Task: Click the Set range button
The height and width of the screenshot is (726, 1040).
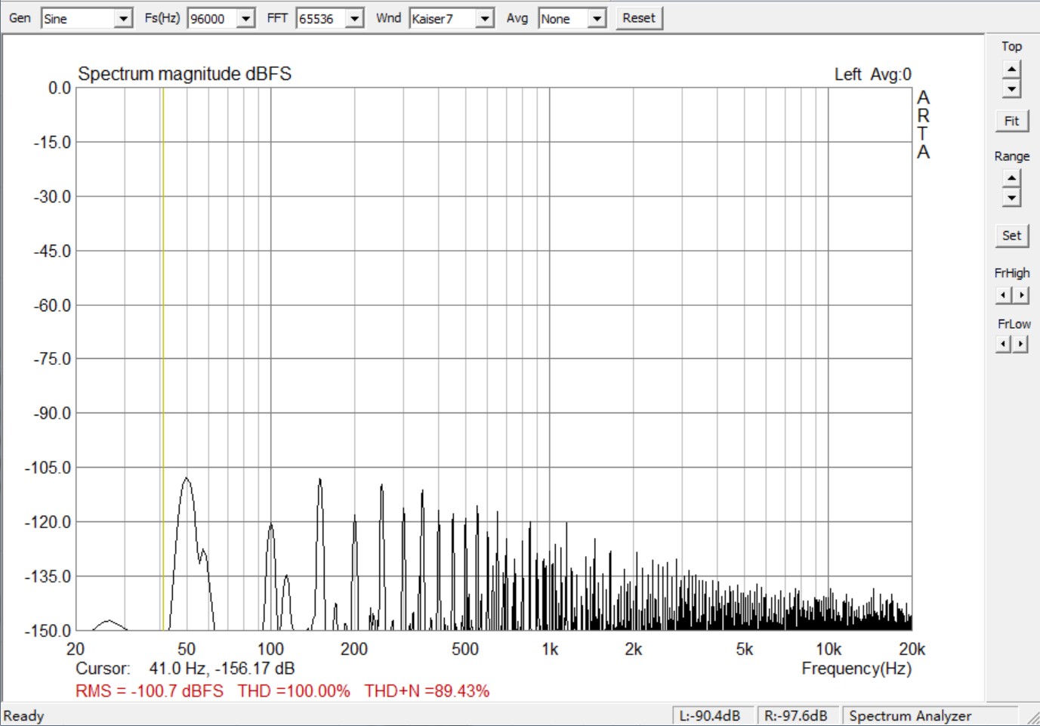Action: pyautogui.click(x=1011, y=236)
